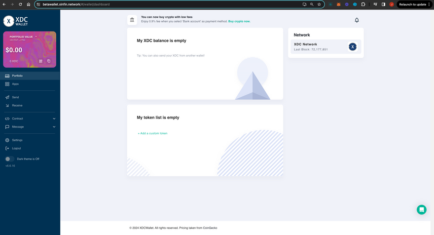
Task: Show the wallet QR code icon
Action: (41, 61)
